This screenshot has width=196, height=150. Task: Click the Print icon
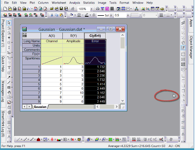98,9
